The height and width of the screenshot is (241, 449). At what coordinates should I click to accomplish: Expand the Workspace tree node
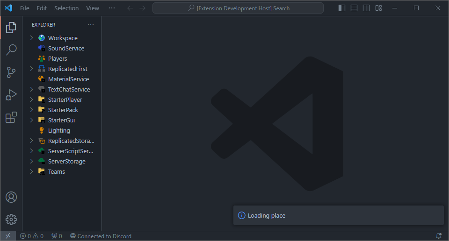tap(31, 38)
